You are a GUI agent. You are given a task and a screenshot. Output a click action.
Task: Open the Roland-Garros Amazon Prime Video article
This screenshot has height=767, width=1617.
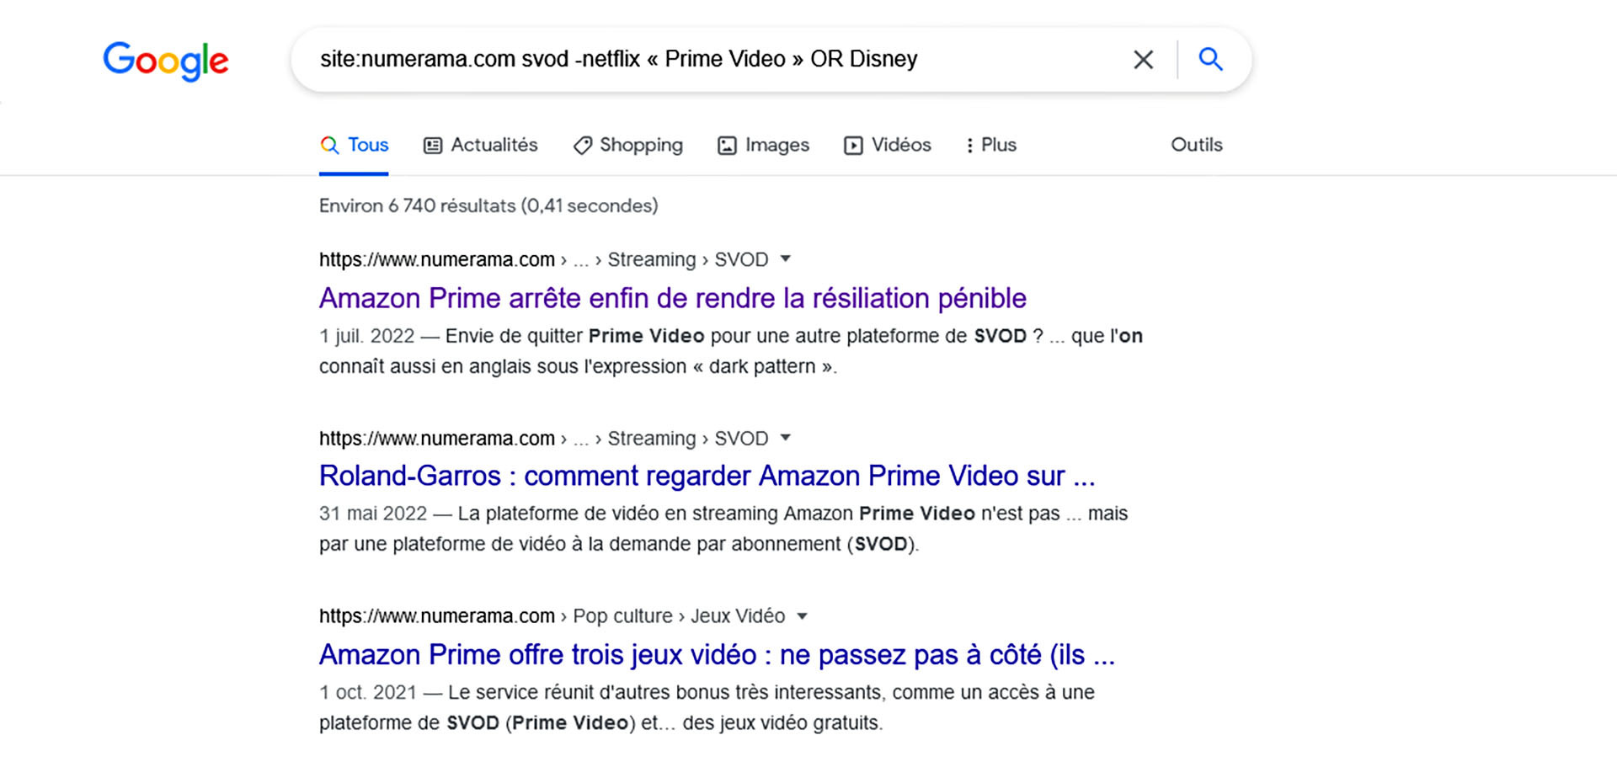[707, 476]
